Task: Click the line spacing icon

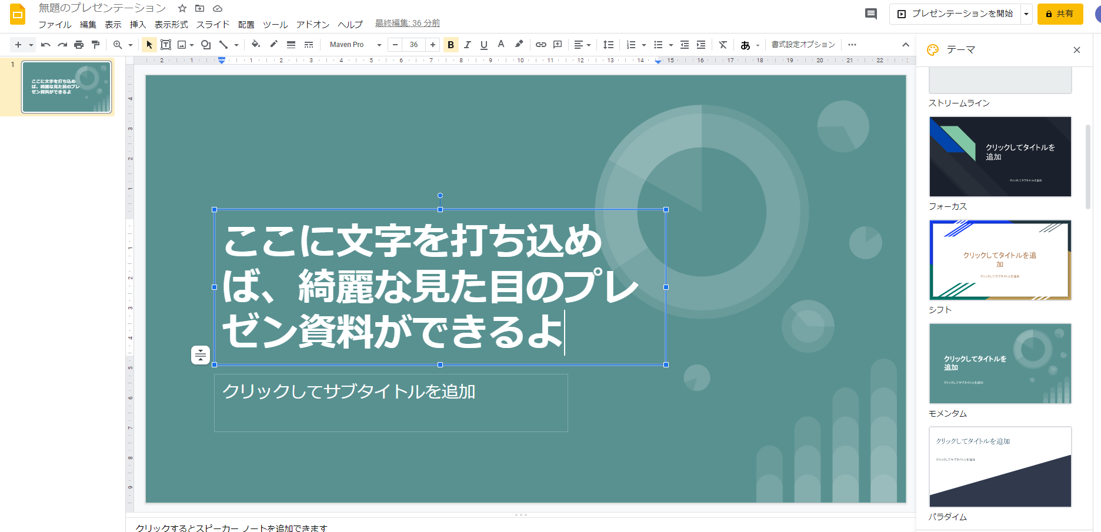Action: tap(608, 45)
